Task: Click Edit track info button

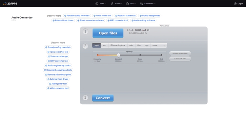Action: point(180,59)
